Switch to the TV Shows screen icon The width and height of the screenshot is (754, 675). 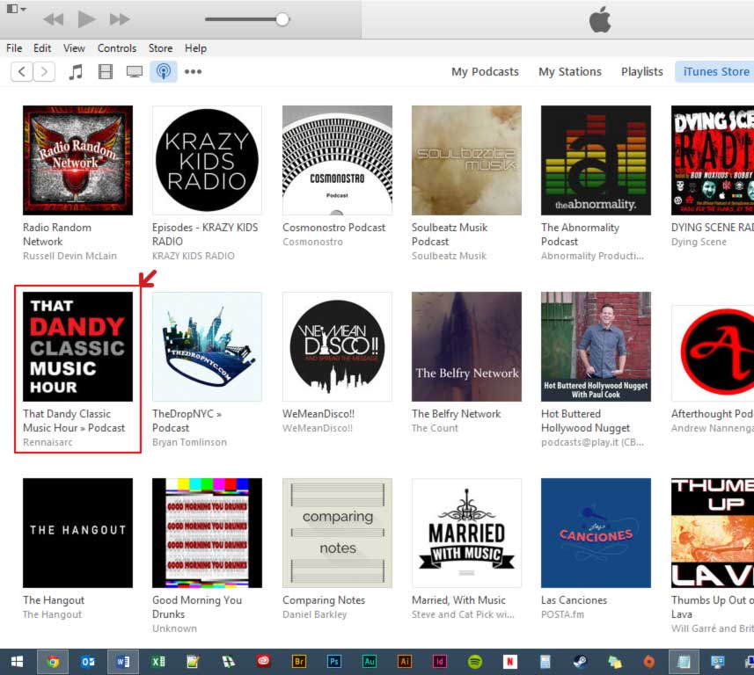tap(134, 71)
